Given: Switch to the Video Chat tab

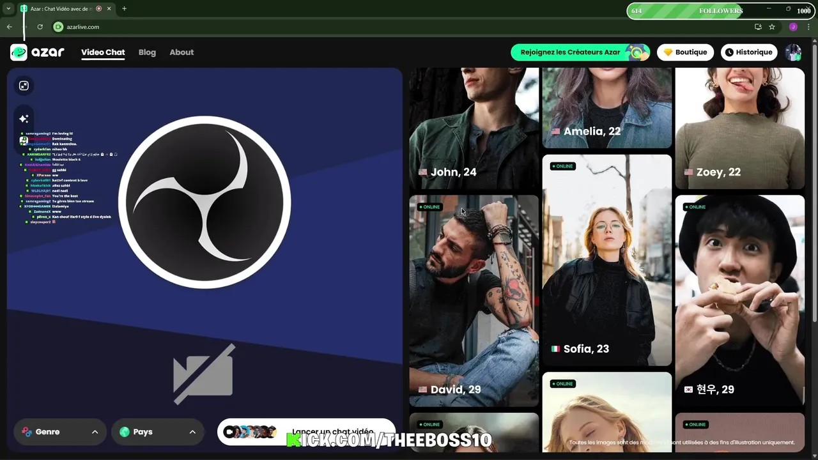Looking at the screenshot, I should 103,52.
